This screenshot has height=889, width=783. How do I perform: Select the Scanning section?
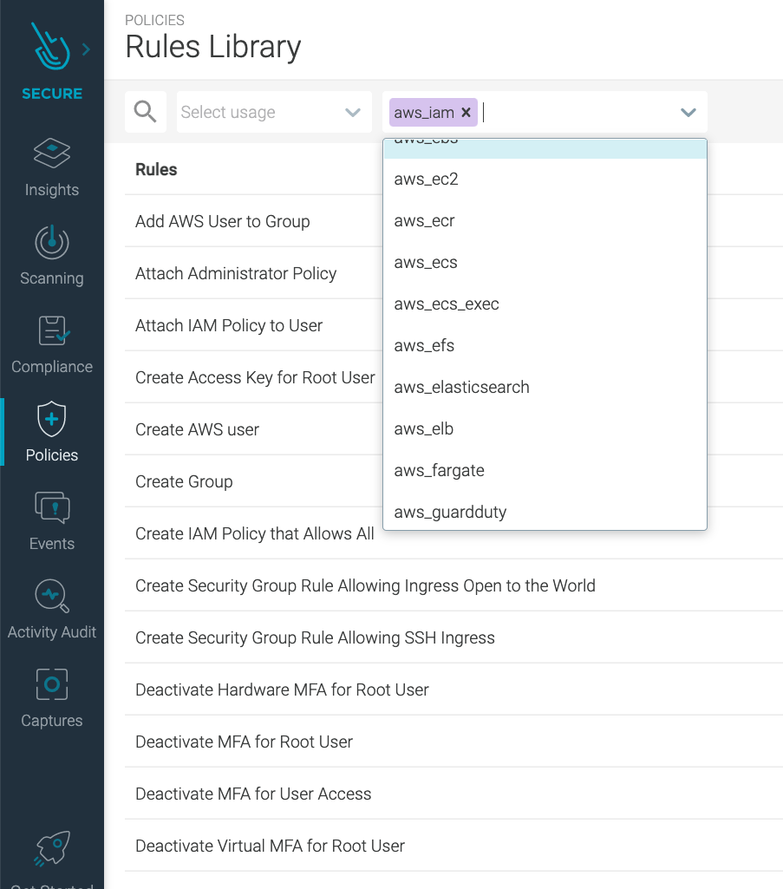51,257
